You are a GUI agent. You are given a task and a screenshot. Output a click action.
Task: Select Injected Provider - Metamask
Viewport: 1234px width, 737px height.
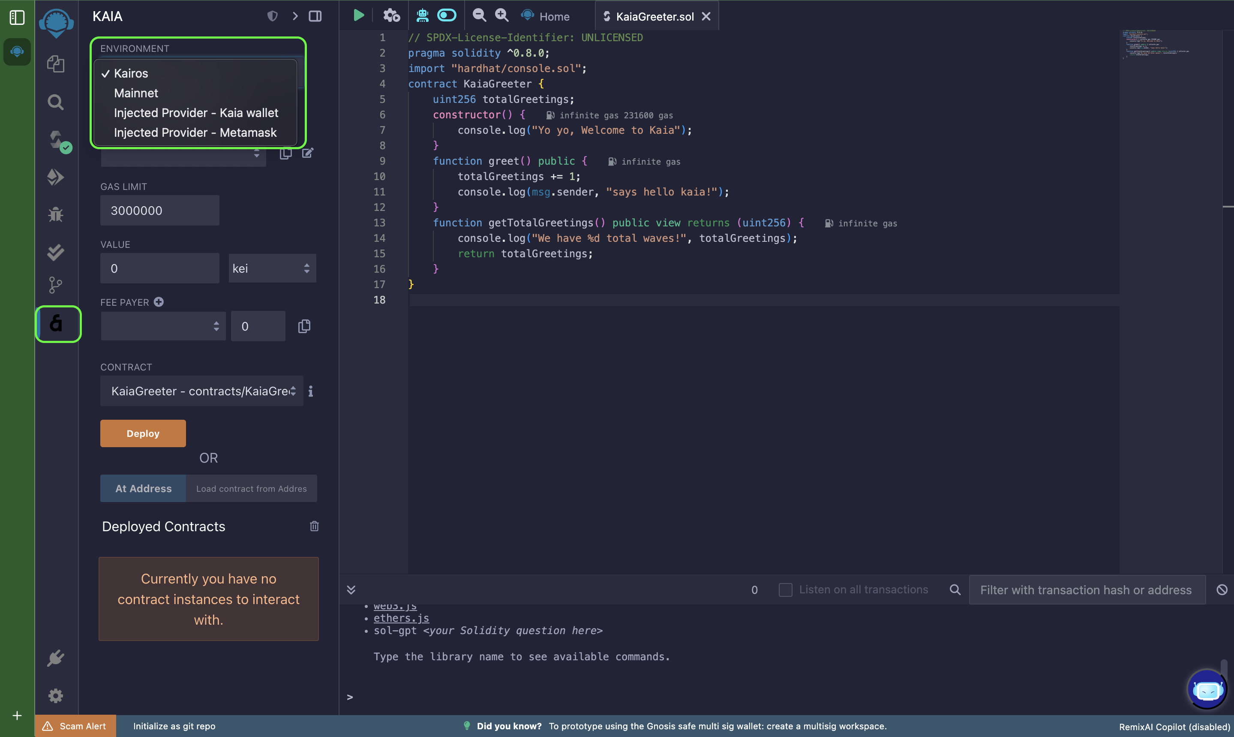(x=195, y=132)
